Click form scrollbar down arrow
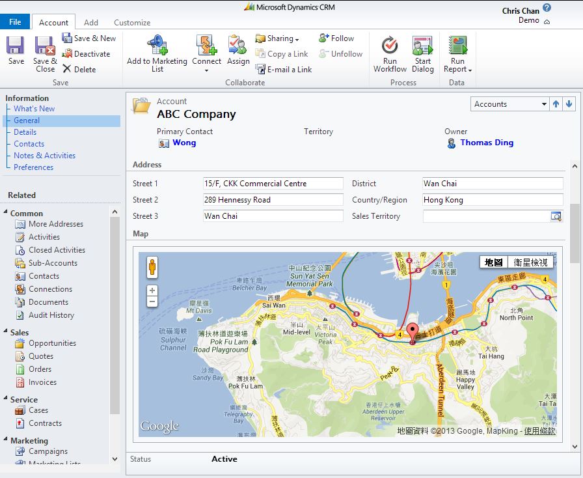Image resolution: width=583 pixels, height=478 pixels. pyautogui.click(x=575, y=446)
